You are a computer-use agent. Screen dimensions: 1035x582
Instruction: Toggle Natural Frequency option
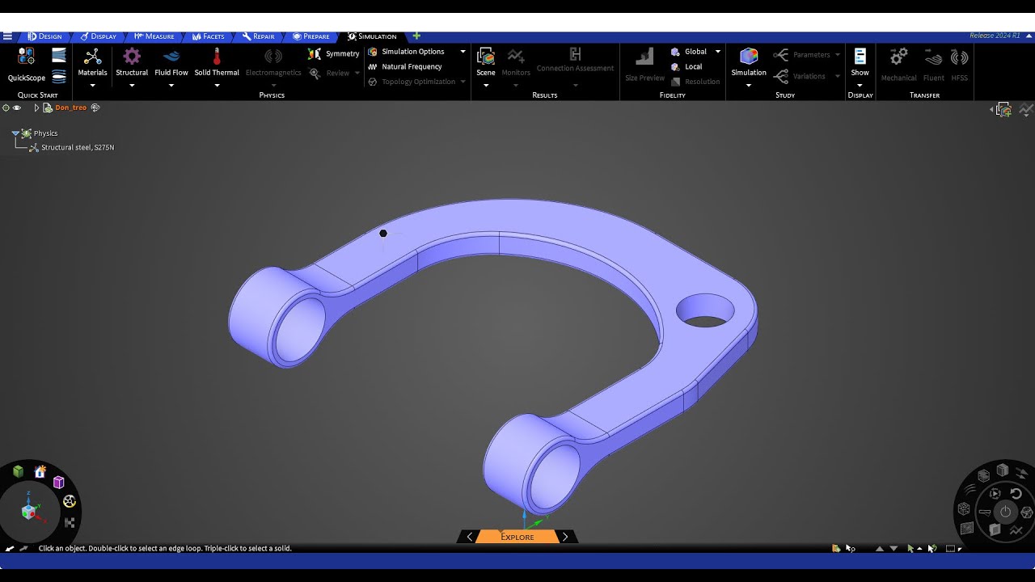(405, 66)
